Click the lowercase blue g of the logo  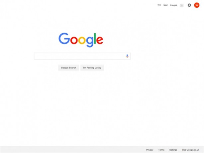90,41
